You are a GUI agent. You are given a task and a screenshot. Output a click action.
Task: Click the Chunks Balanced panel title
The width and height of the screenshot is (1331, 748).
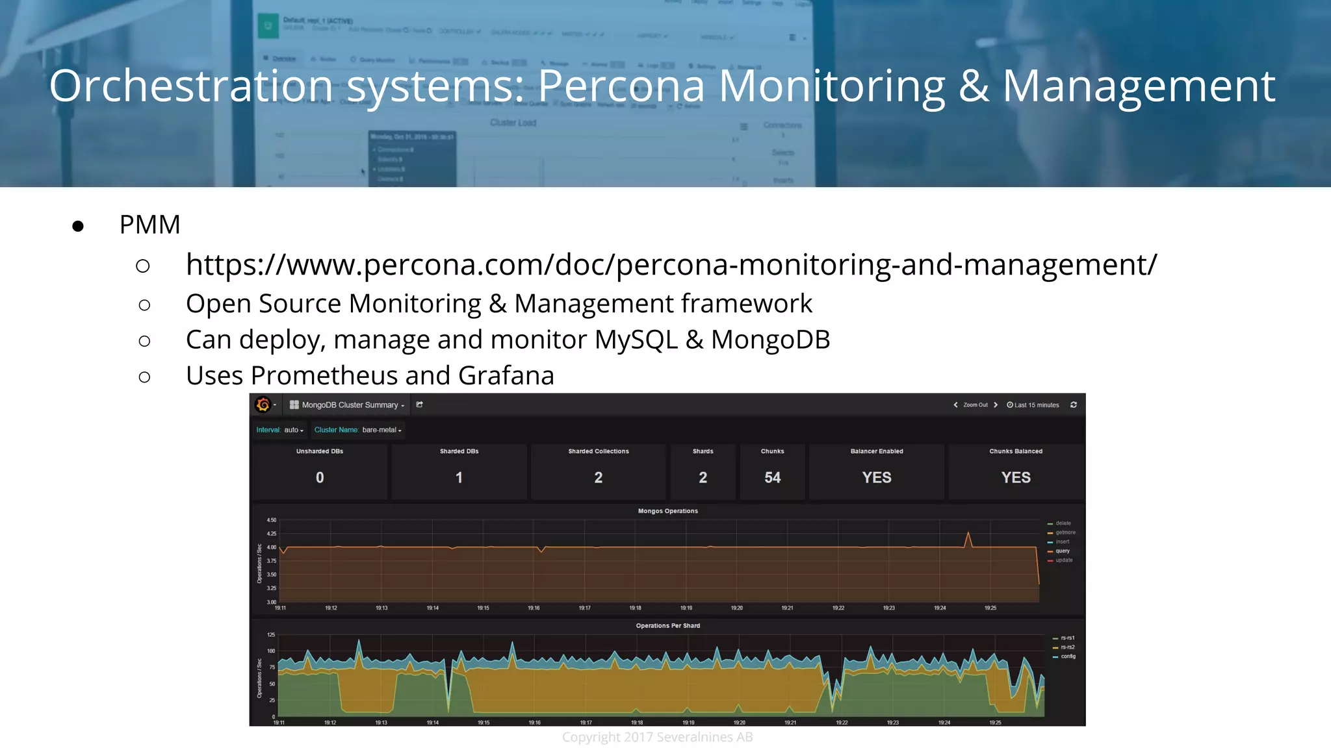click(x=1016, y=451)
